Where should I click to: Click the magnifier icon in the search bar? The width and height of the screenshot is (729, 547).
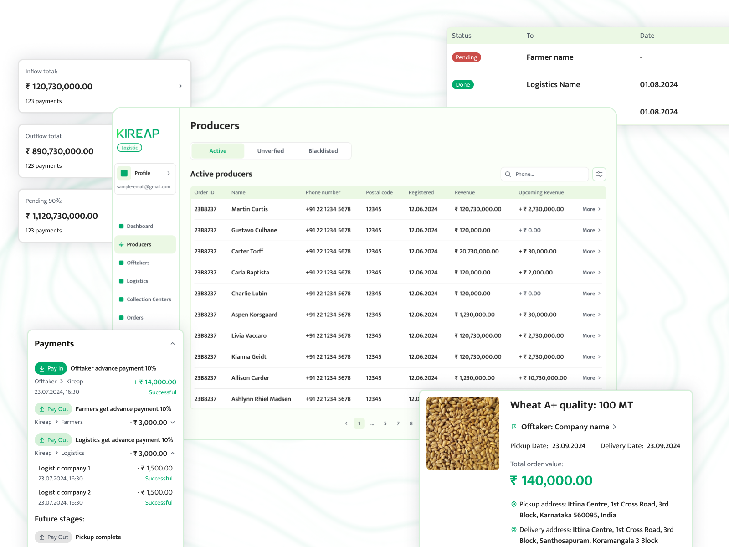point(508,174)
